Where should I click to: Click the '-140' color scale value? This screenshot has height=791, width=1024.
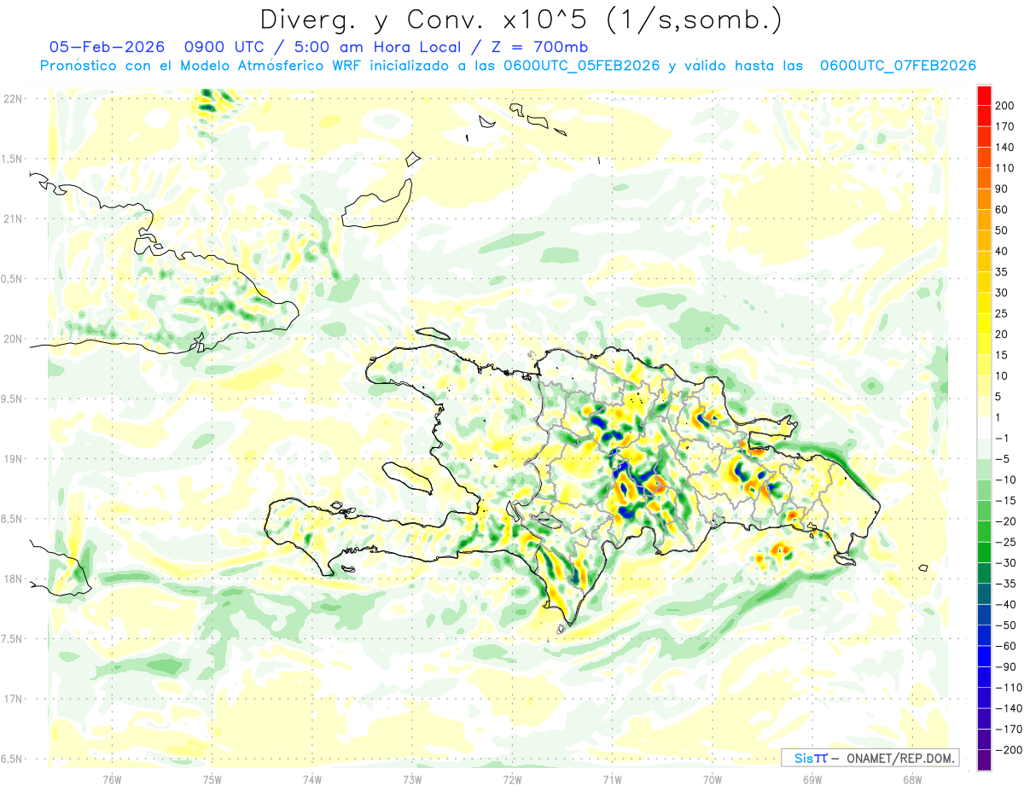pos(1009,708)
